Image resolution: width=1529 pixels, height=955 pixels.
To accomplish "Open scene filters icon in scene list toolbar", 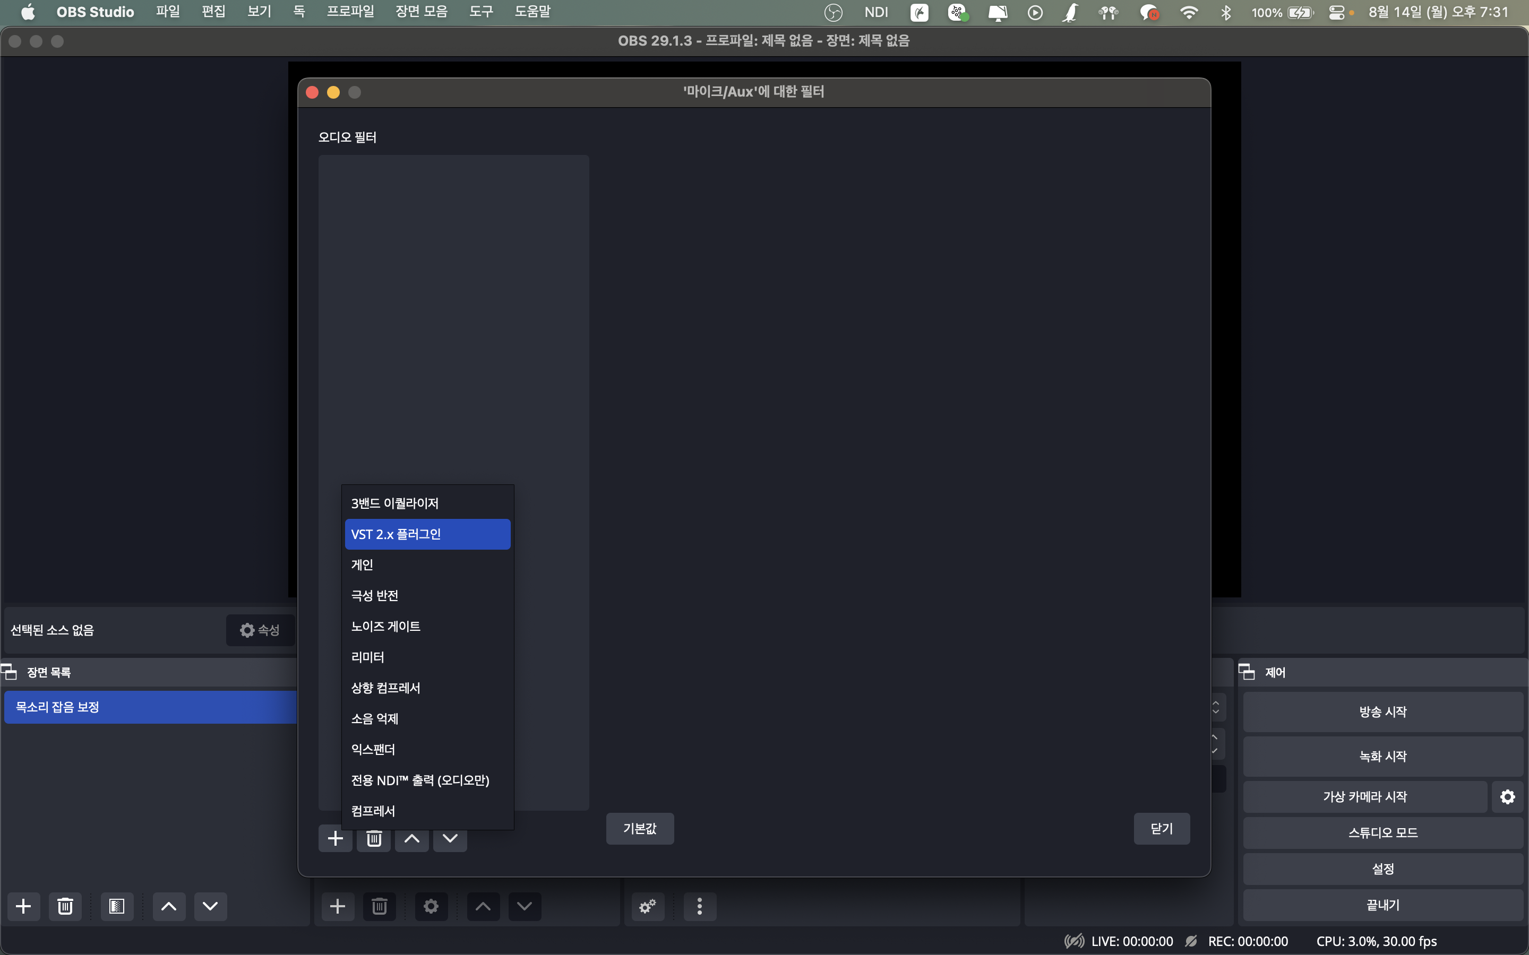I will (117, 906).
